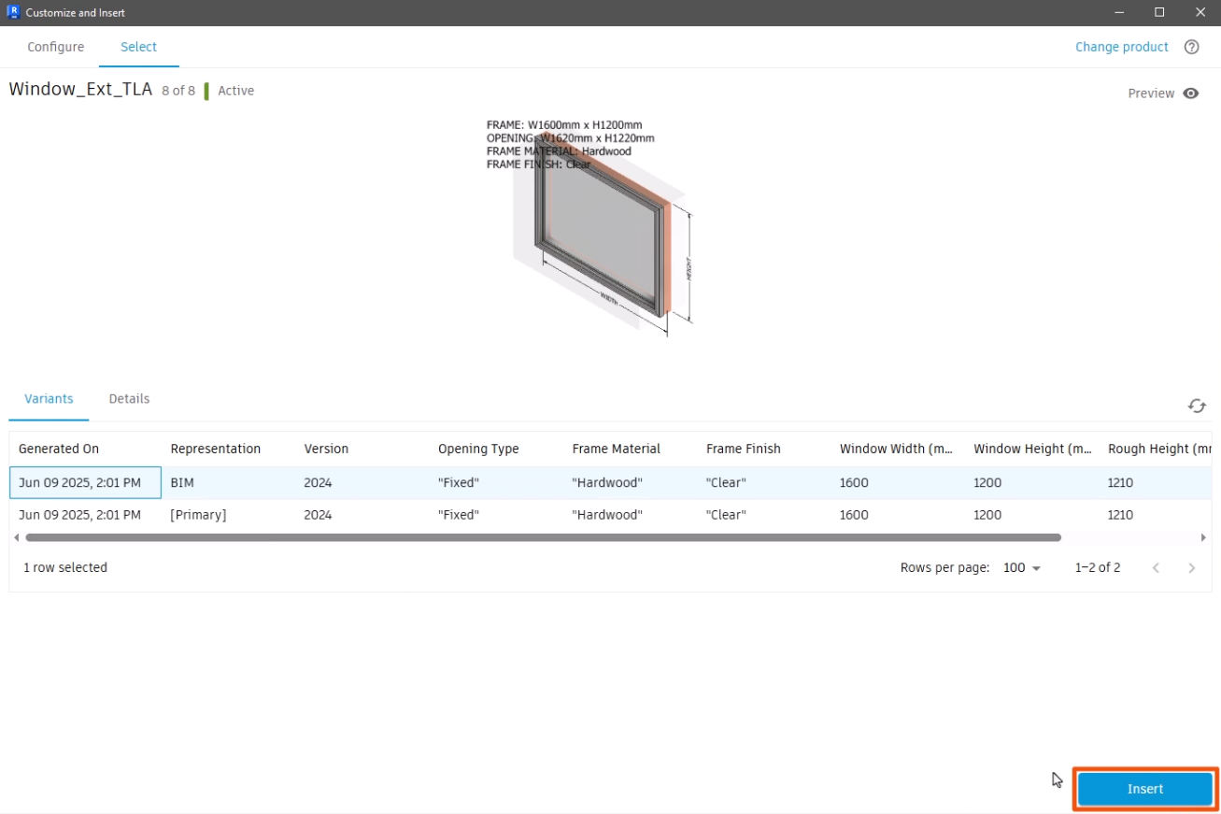The height and width of the screenshot is (814, 1221).
Task: Switch to the Details tab
Action: [129, 399]
